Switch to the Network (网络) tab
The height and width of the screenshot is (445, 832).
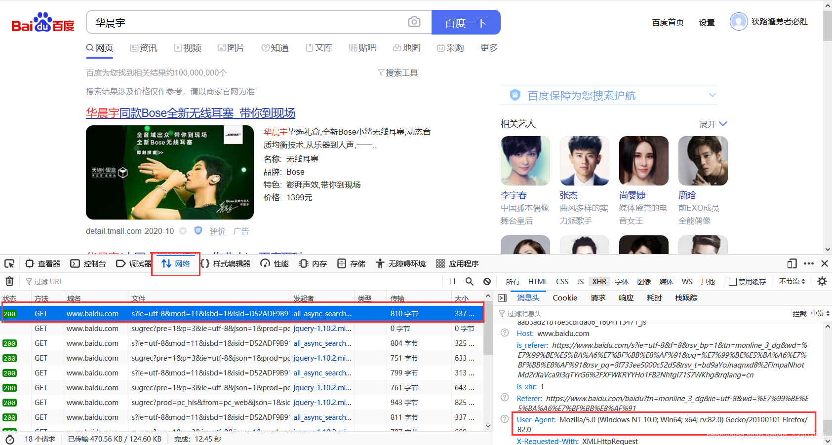(x=176, y=263)
